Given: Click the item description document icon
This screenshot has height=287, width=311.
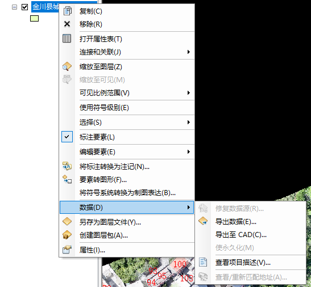Looking at the screenshot, I should (x=203, y=262).
